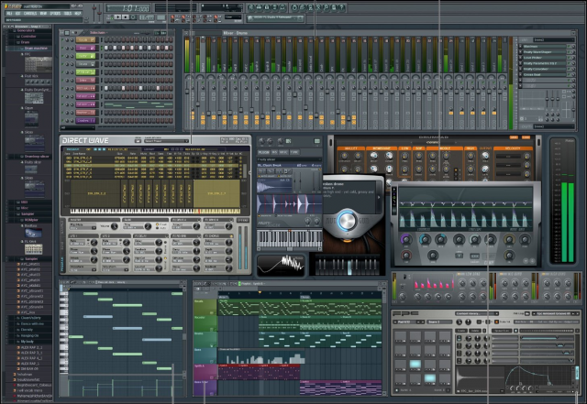The image size is (587, 404).
Task: Open the FPC sample file dropdown arrow
Action: pyautogui.click(x=502, y=391)
